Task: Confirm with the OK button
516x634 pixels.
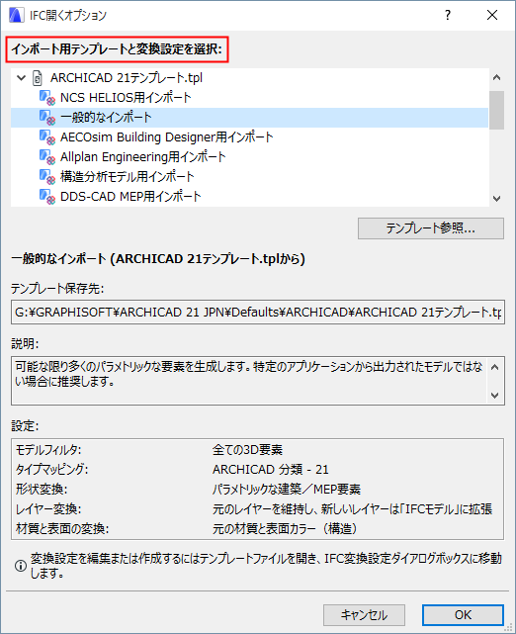Action: tap(463, 615)
